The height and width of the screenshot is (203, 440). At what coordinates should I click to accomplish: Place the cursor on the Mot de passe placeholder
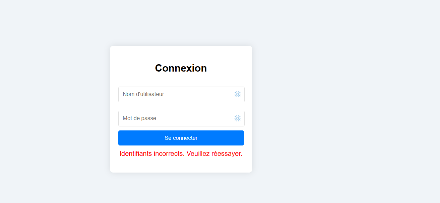pos(139,118)
